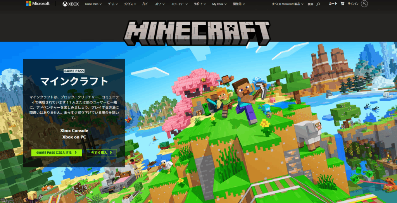Click the 今すぐ購入 button

point(101,153)
